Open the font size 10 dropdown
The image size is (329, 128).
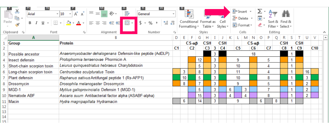point(70,14)
